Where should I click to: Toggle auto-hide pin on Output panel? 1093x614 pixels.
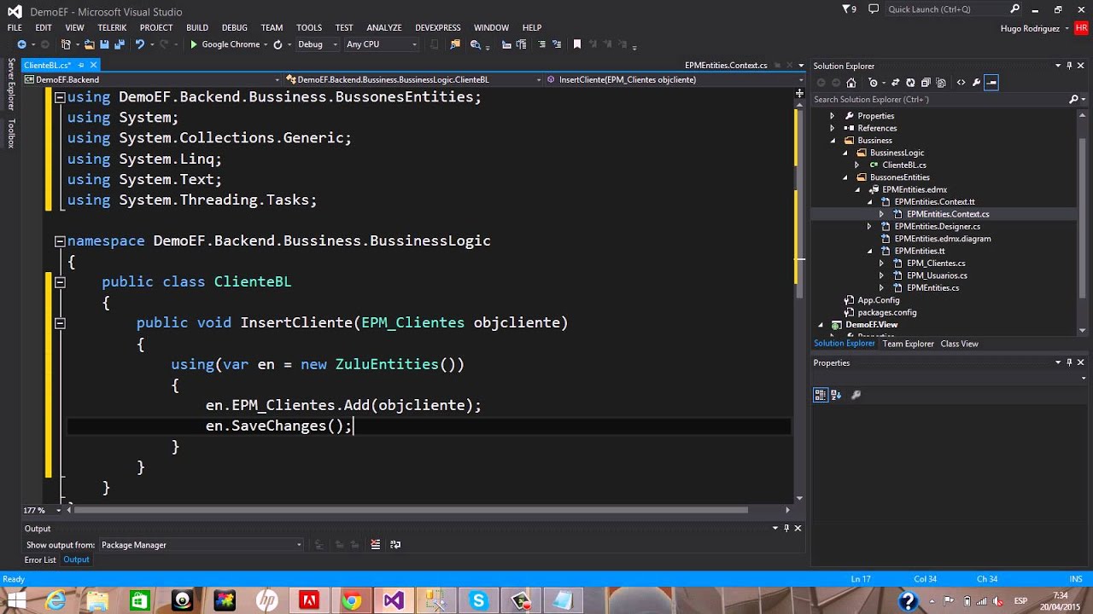point(786,529)
